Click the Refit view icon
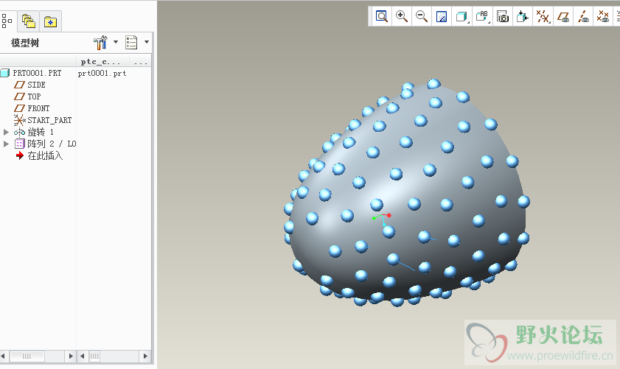 382,16
